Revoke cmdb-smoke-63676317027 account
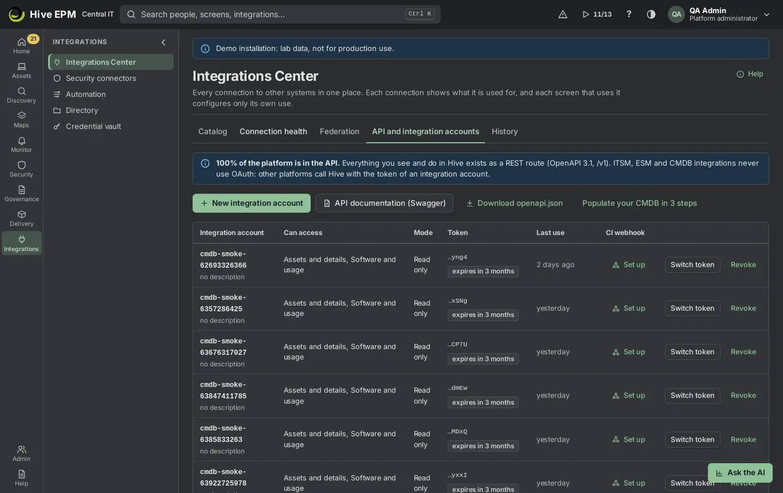The width and height of the screenshot is (783, 493). 743,352
